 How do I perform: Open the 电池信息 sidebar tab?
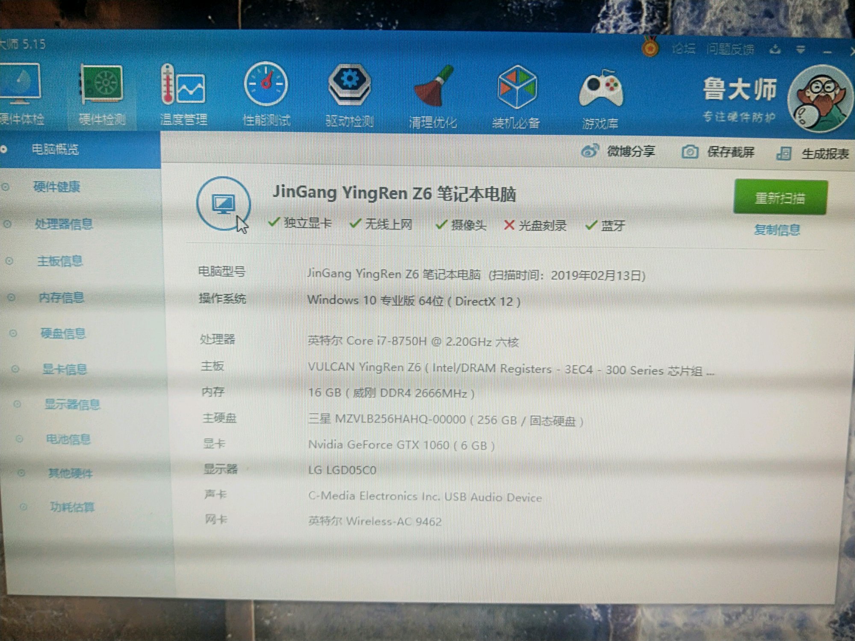[x=68, y=439]
